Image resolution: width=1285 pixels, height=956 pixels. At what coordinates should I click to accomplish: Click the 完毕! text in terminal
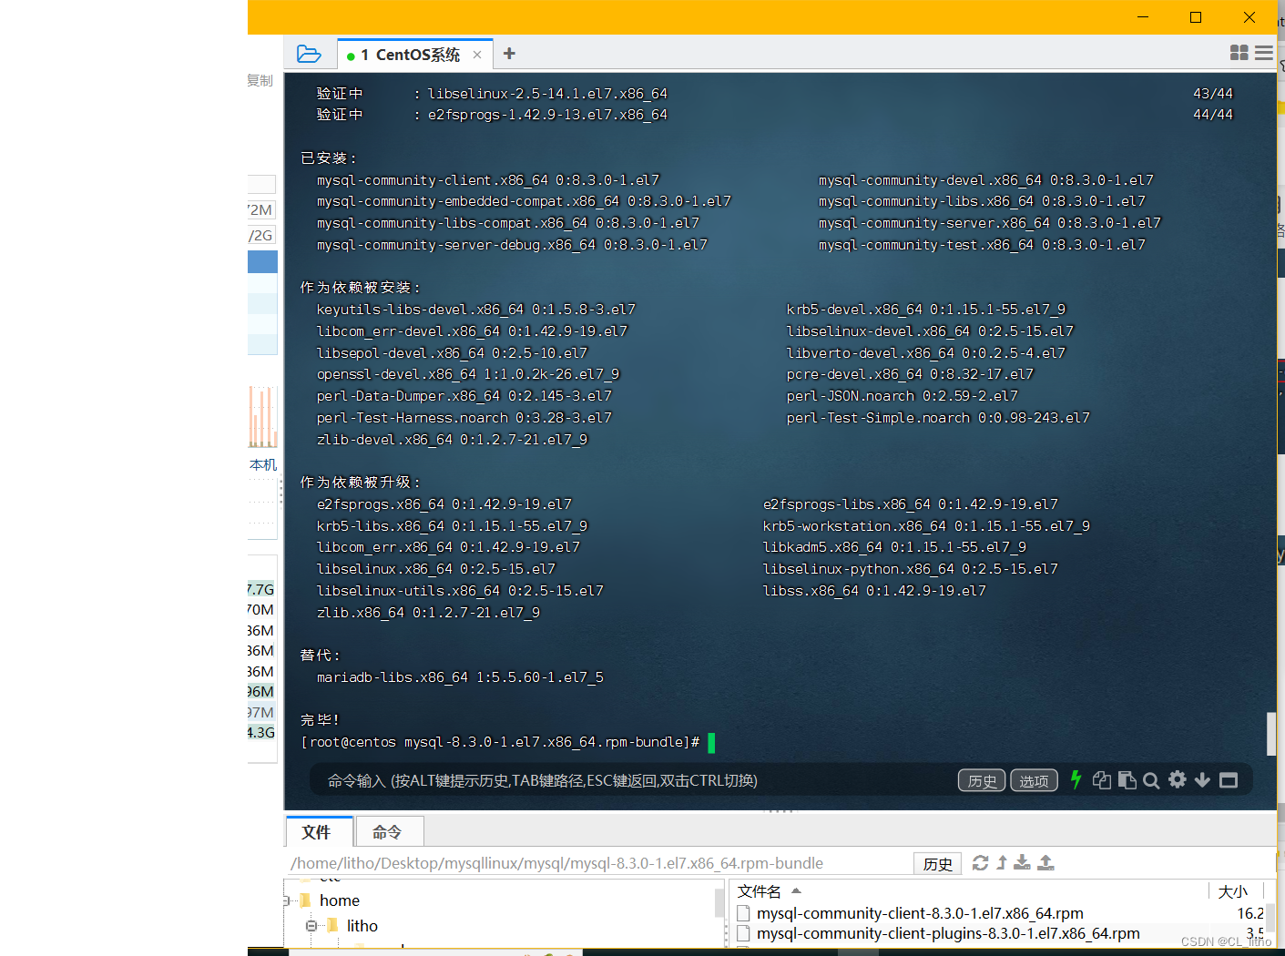[320, 720]
